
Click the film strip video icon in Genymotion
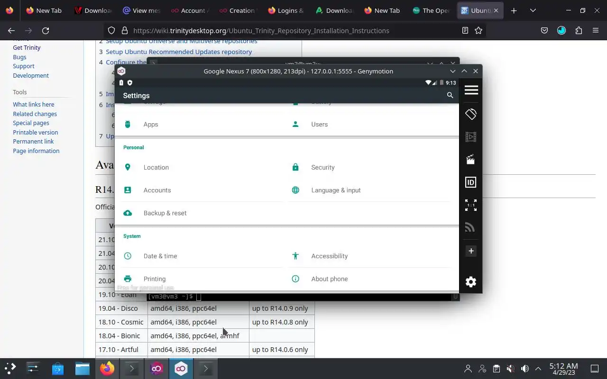(x=471, y=137)
